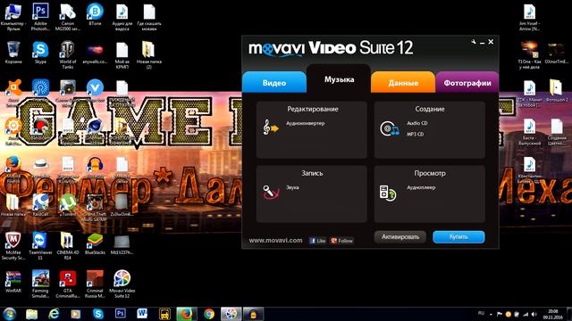572x321 pixels.
Task: Select the Skype desktop shortcut
Action: pos(40,53)
